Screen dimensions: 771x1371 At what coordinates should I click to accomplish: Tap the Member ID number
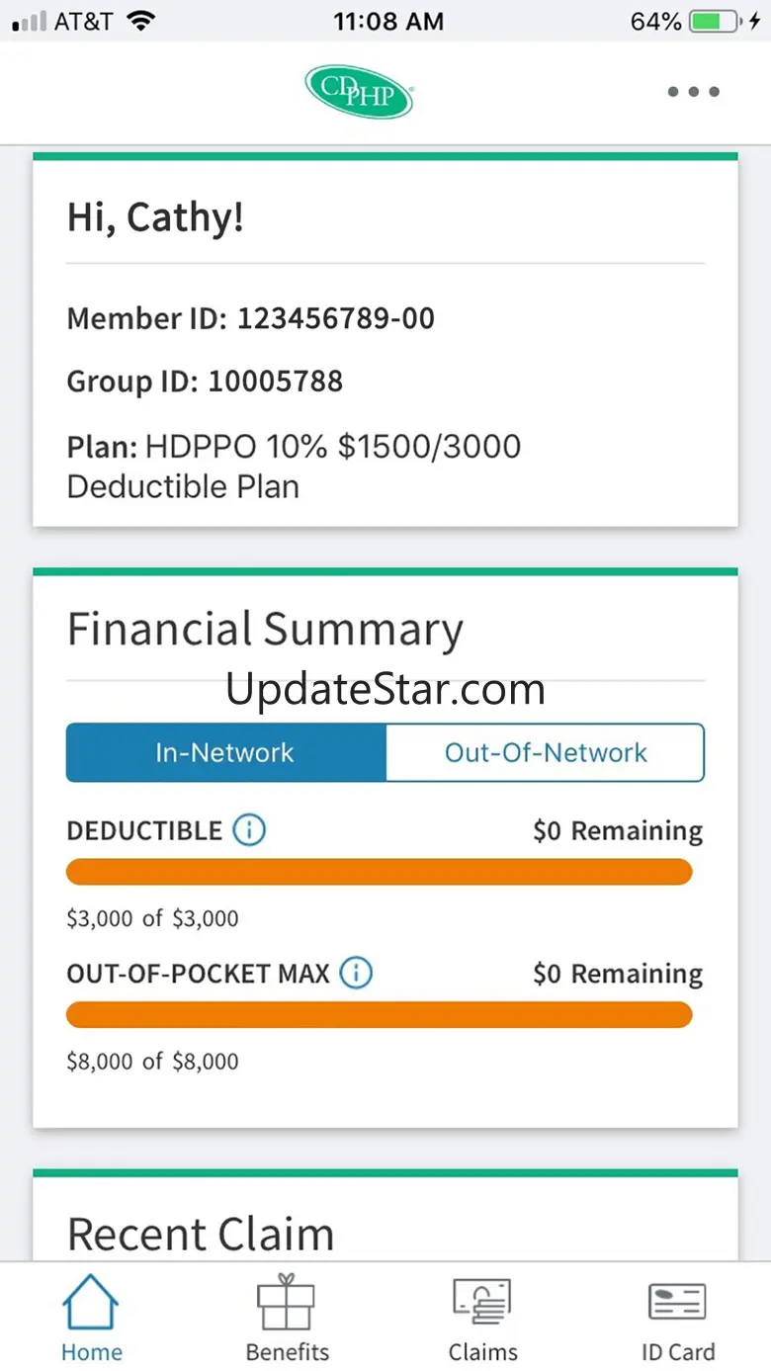[x=335, y=318]
